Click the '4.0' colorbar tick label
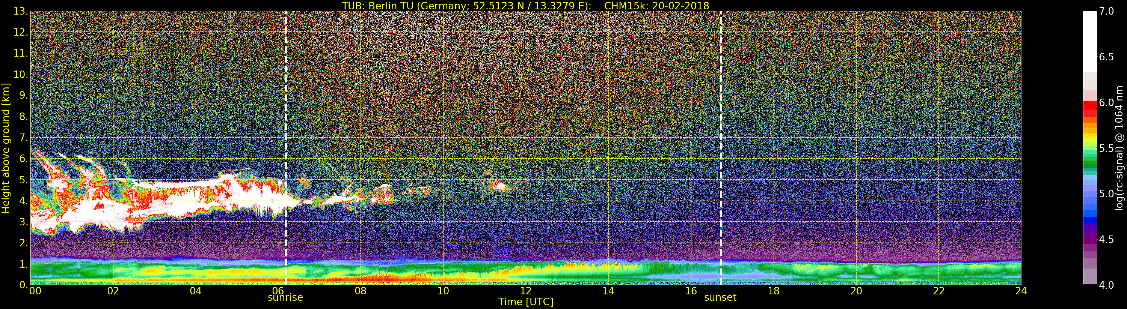 [1106, 285]
